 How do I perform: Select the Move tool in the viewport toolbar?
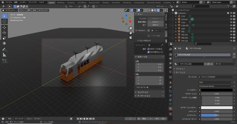point(4,27)
